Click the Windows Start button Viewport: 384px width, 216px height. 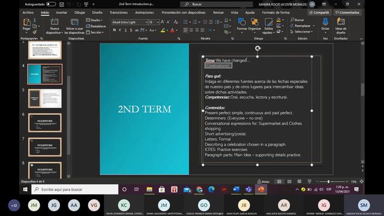pos(25,190)
